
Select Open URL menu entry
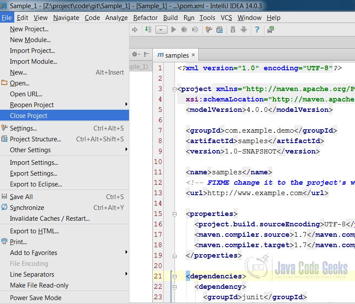[65, 94]
